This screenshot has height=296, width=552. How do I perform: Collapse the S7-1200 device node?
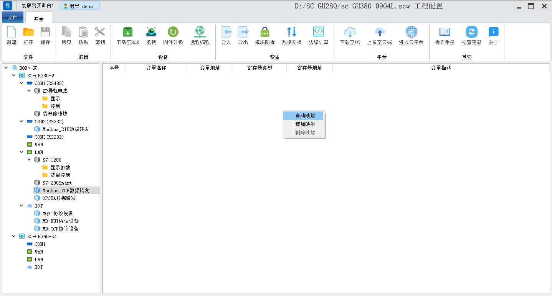[x=29, y=160]
